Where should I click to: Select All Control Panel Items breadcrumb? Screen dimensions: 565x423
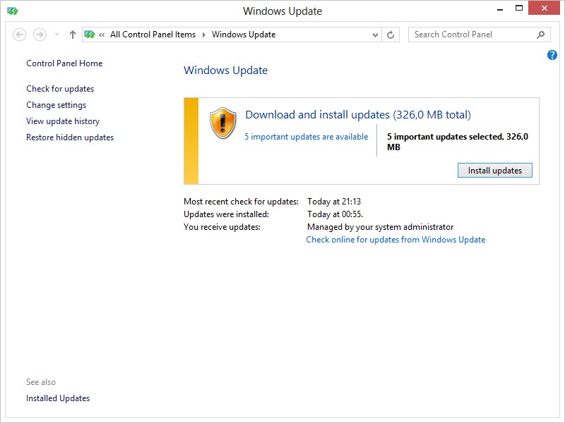click(153, 35)
